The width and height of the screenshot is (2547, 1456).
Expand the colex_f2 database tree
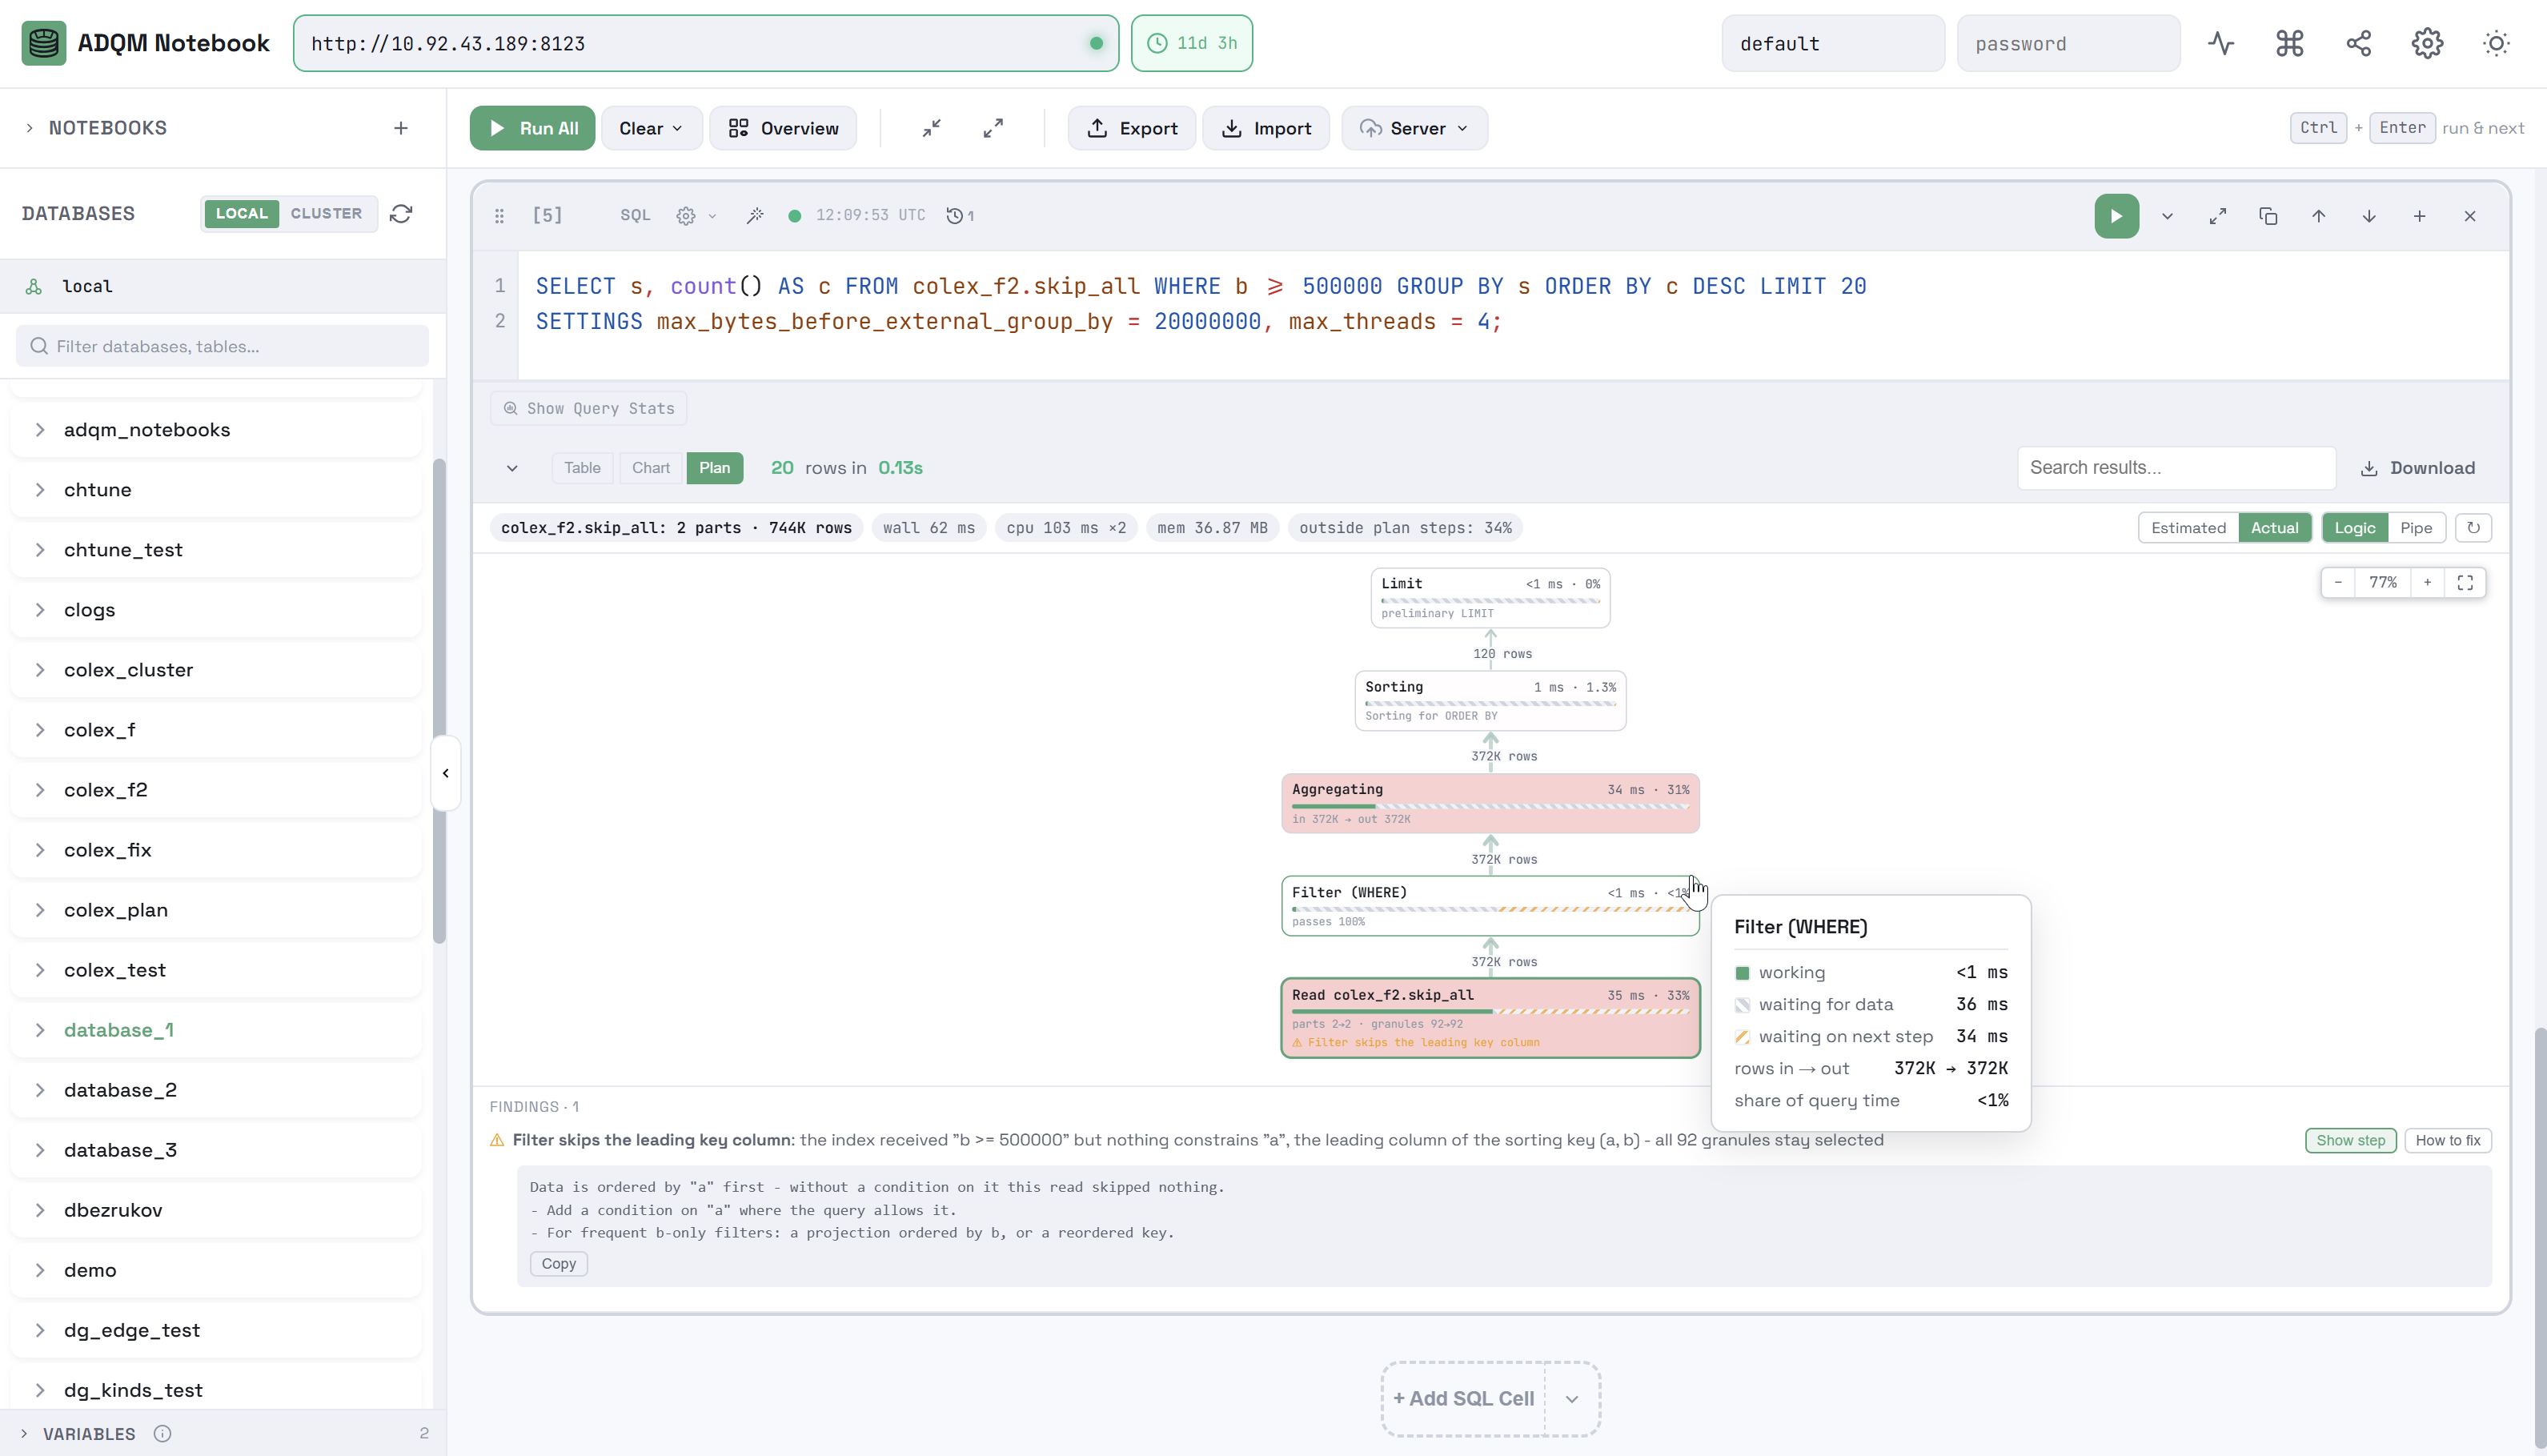[40, 790]
